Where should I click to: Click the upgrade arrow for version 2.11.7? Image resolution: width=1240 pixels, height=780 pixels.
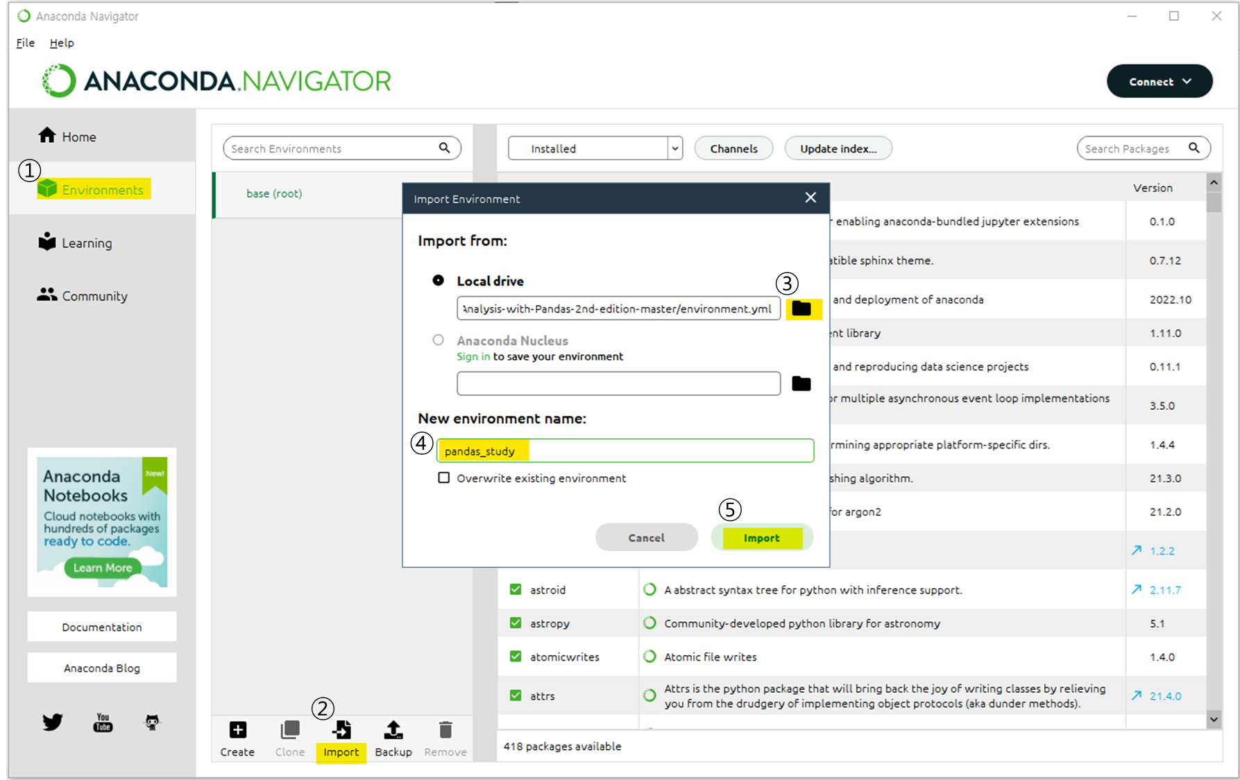pyautogui.click(x=1137, y=589)
